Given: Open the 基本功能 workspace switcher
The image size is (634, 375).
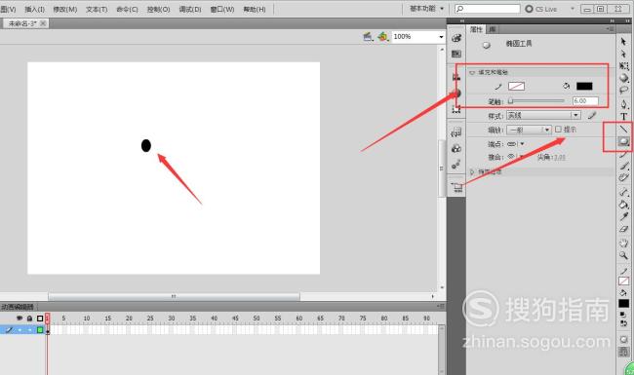Looking at the screenshot, I should [x=426, y=9].
